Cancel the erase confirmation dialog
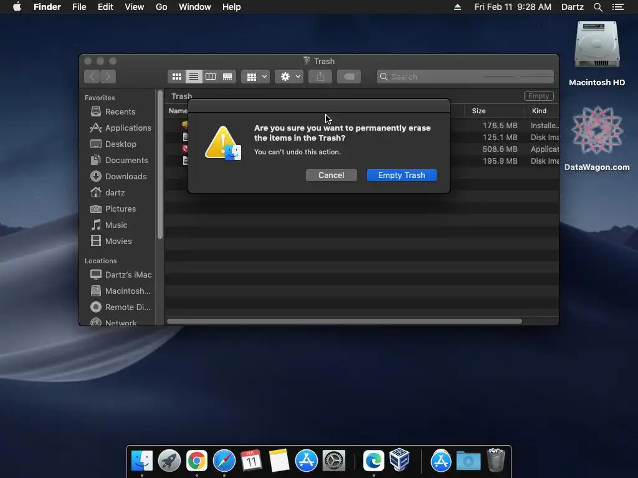Screen dimensions: 638x478 click(x=331, y=175)
